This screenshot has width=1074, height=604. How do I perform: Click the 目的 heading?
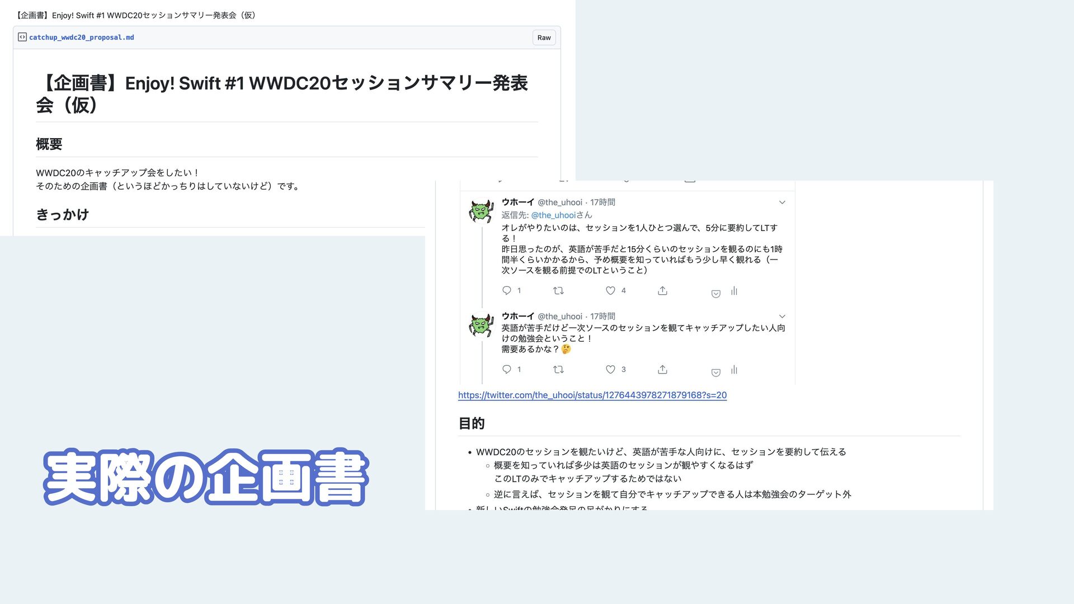(472, 423)
